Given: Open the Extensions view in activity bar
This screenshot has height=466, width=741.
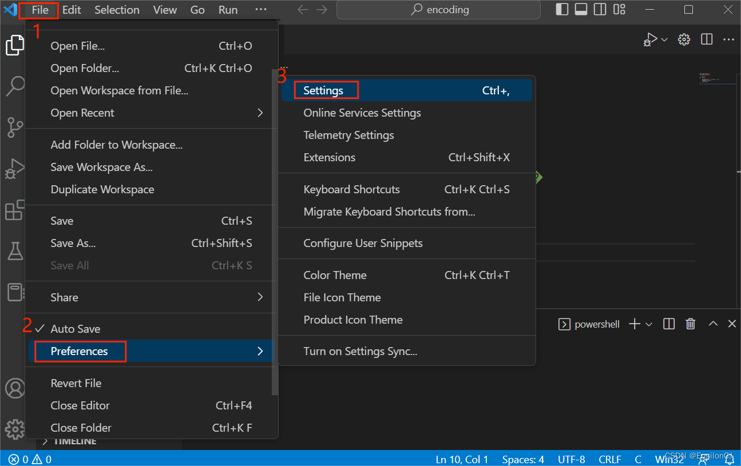Looking at the screenshot, I should (15, 210).
